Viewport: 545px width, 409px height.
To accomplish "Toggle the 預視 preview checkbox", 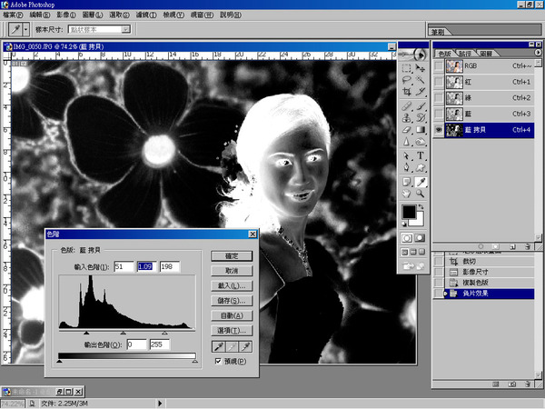I will tap(217, 361).
